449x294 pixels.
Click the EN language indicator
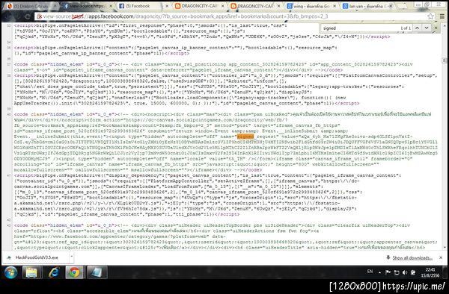370,272
